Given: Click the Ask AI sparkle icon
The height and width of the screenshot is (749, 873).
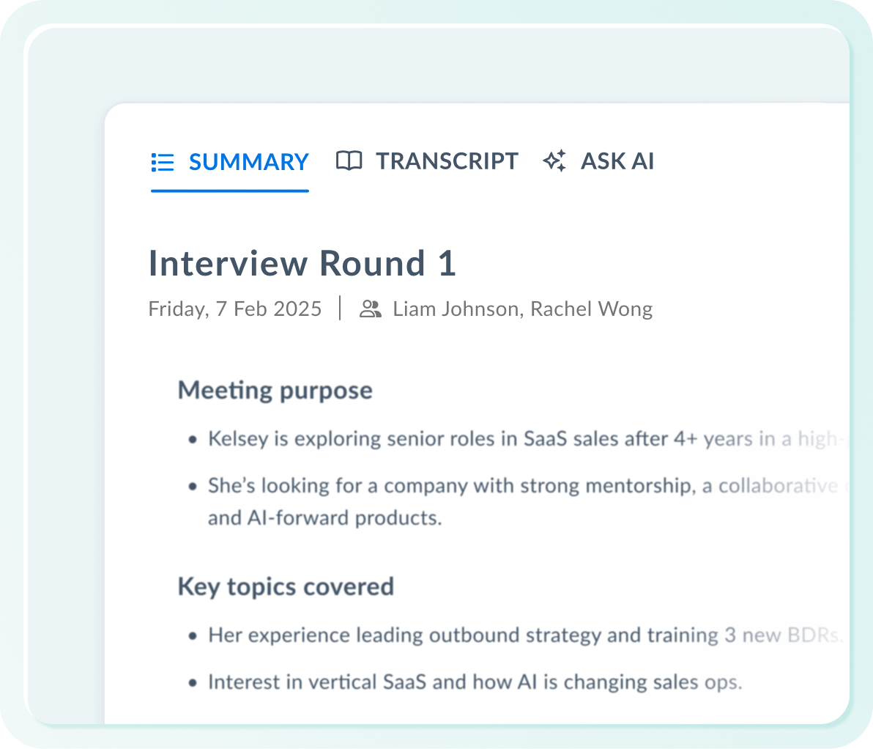Looking at the screenshot, I should 554,160.
